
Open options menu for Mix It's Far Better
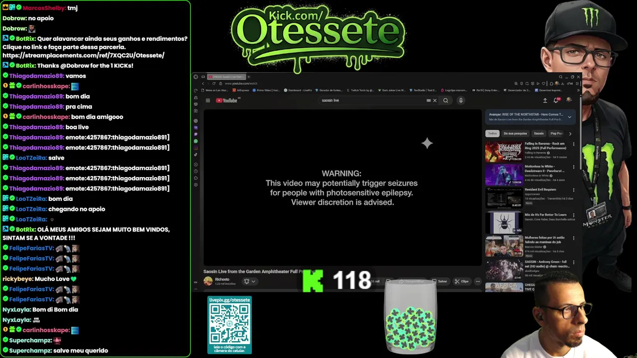(x=574, y=215)
